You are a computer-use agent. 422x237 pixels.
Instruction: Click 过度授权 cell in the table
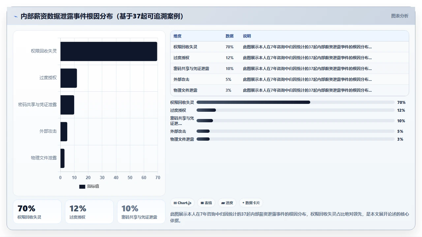pyautogui.click(x=181, y=58)
